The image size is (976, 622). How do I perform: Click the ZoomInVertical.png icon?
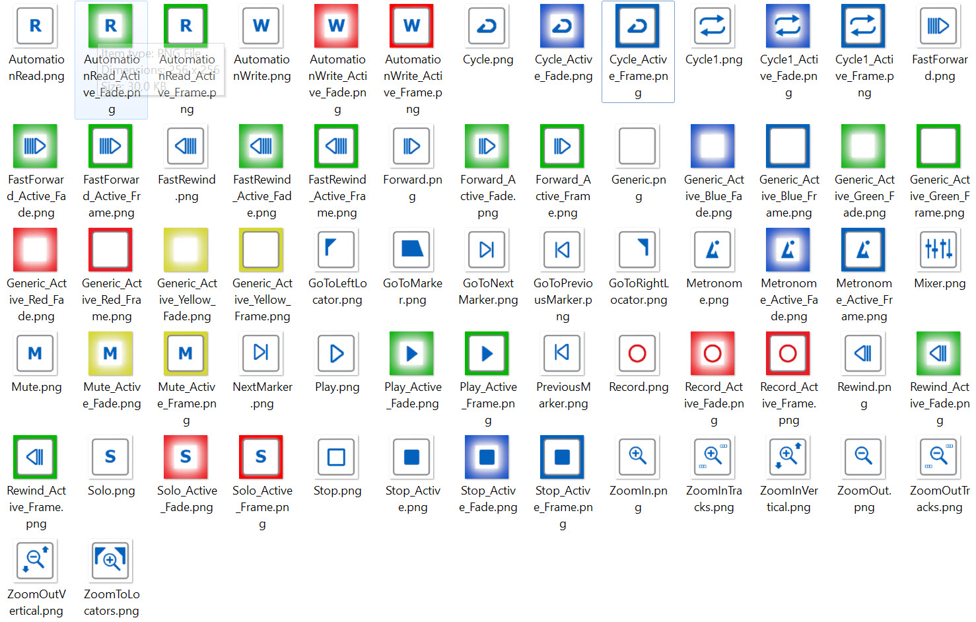click(x=788, y=457)
